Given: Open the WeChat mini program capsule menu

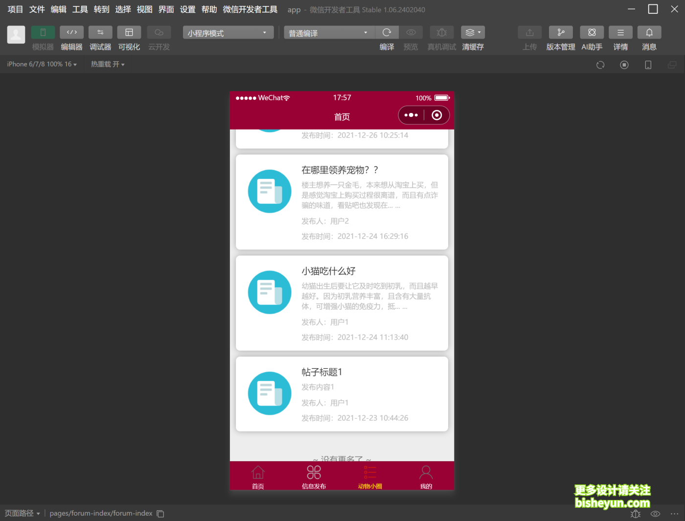Looking at the screenshot, I should tap(424, 115).
